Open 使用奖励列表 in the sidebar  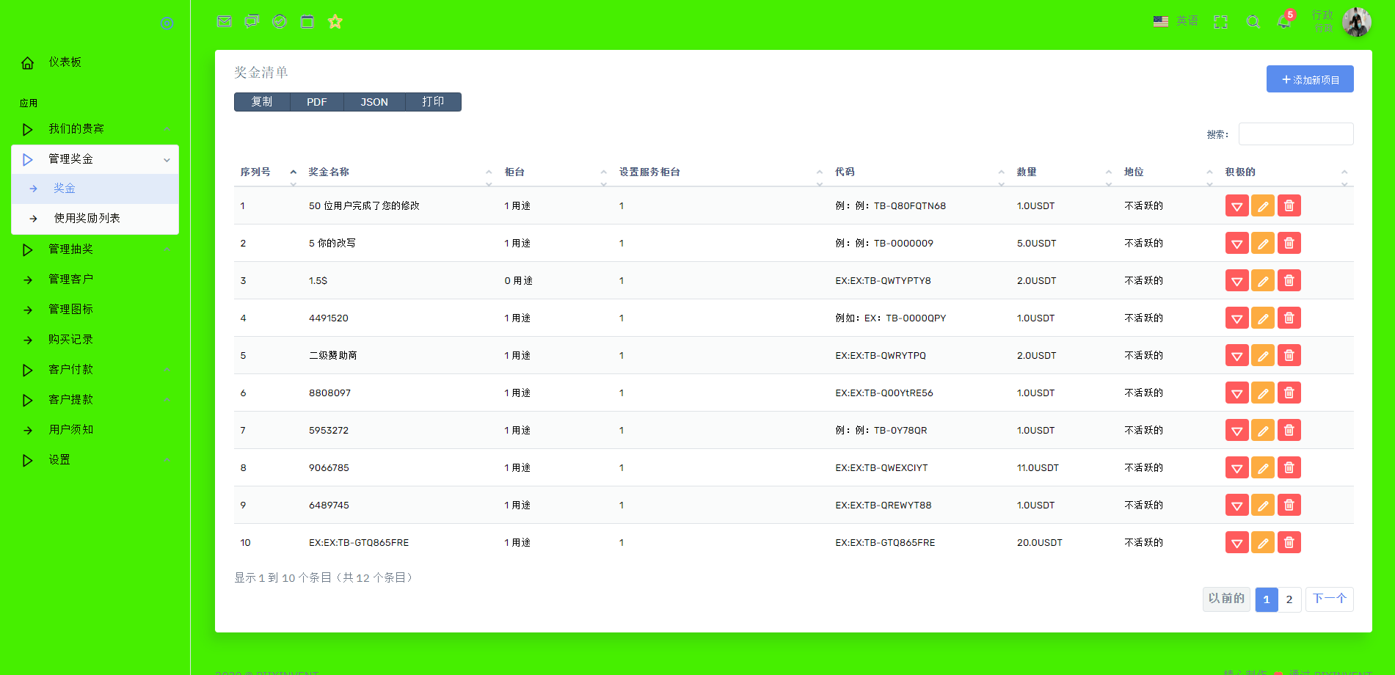87,219
